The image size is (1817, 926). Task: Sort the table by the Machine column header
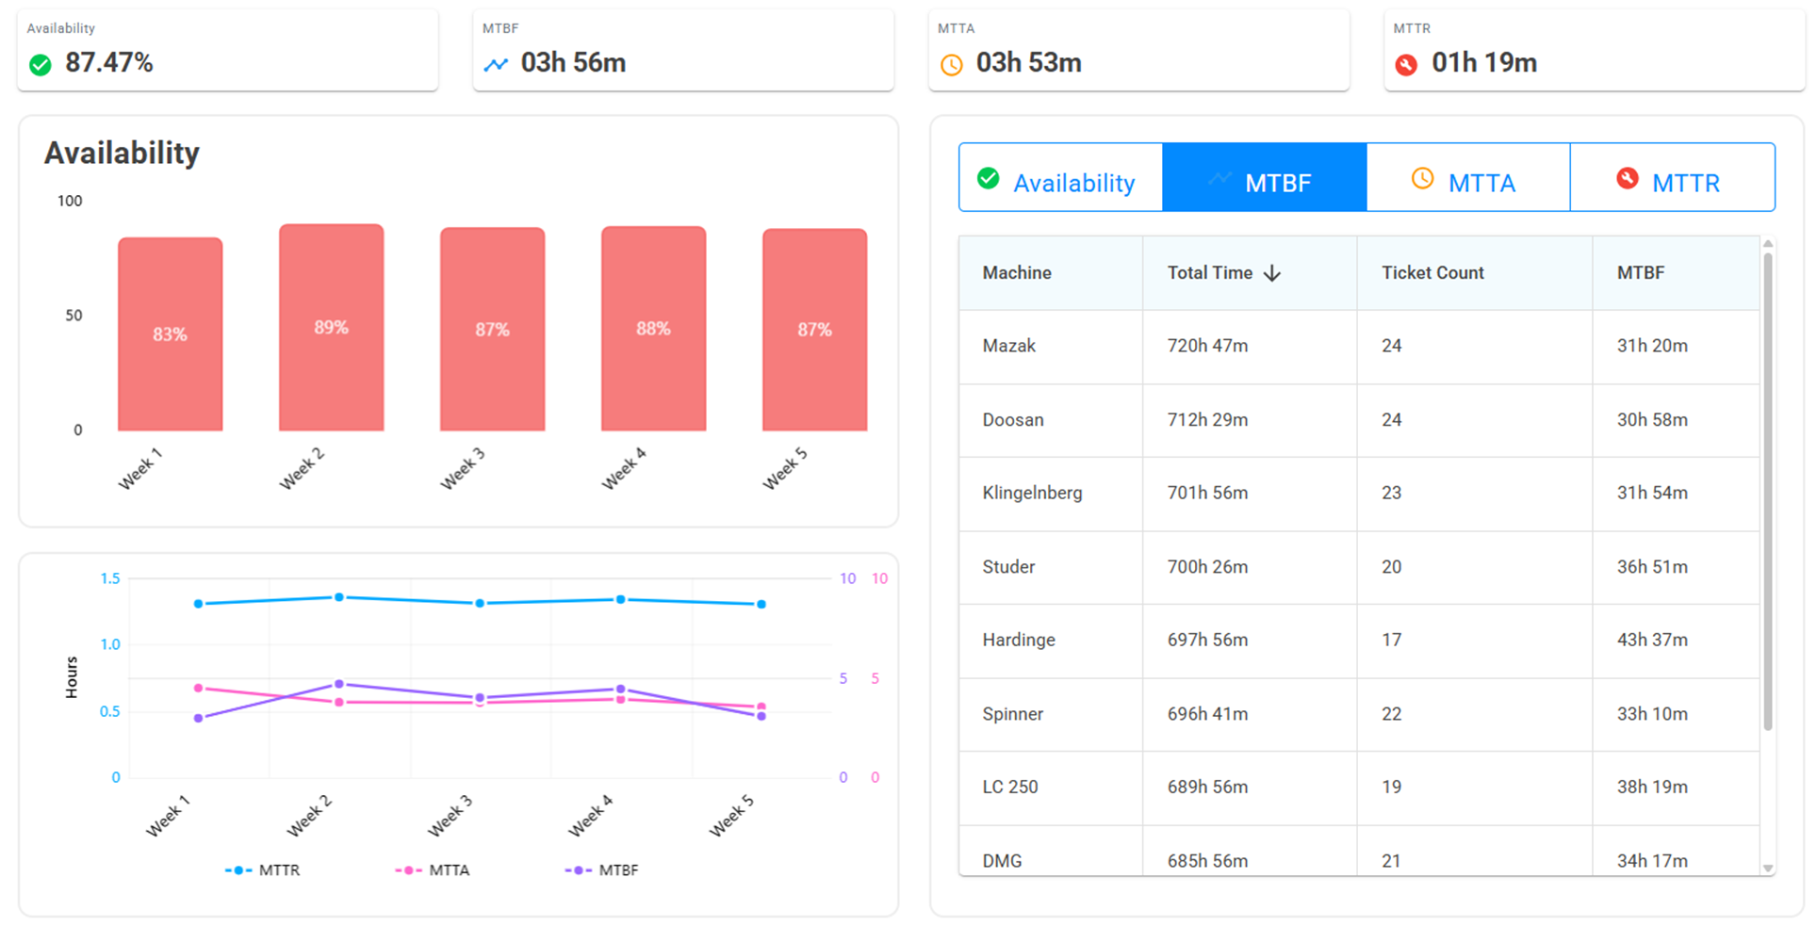pyautogui.click(x=1017, y=273)
